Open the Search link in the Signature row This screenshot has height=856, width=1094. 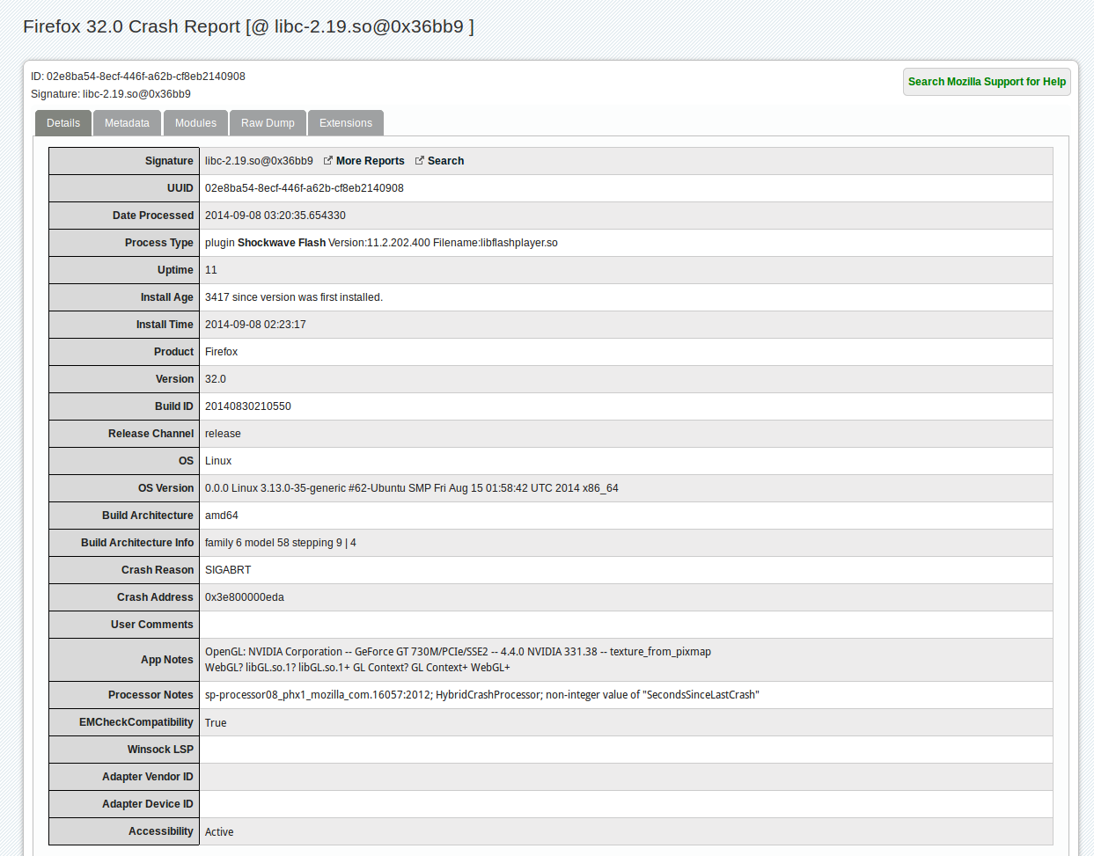click(445, 161)
